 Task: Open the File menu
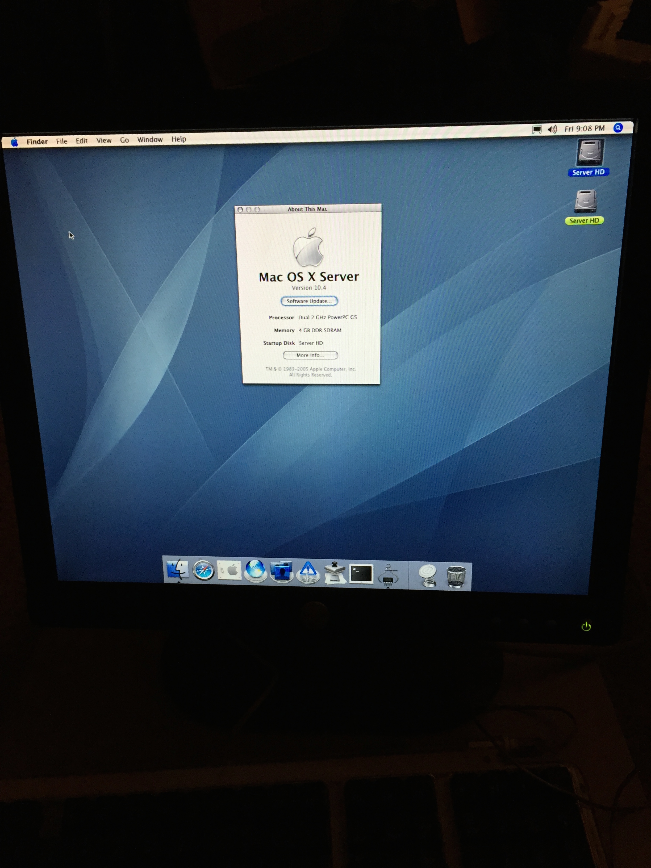pyautogui.click(x=62, y=141)
